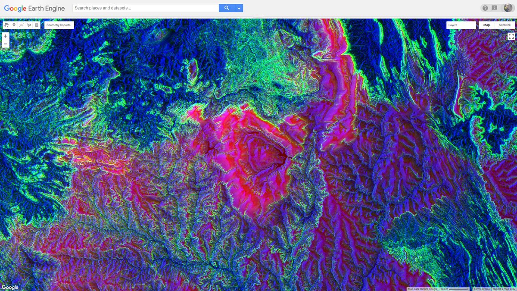Expand the search options dropdown arrow
517x291 pixels.
[x=238, y=8]
